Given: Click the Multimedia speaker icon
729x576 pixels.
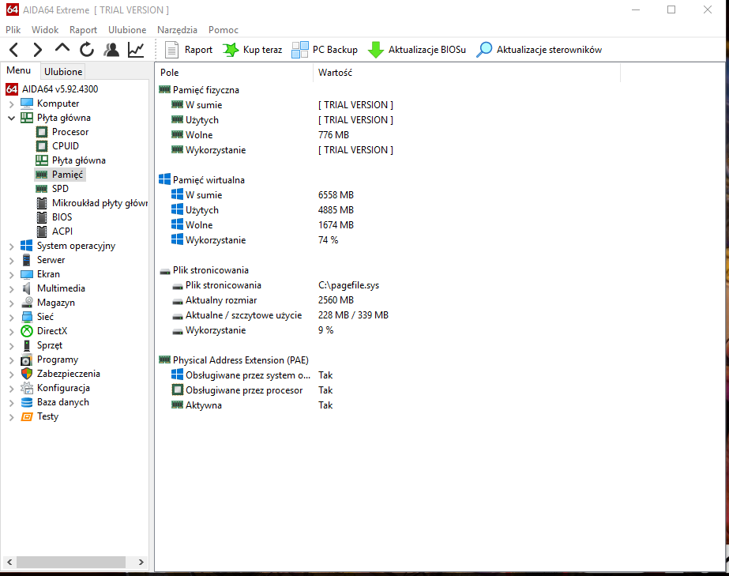Looking at the screenshot, I should click(x=27, y=288).
